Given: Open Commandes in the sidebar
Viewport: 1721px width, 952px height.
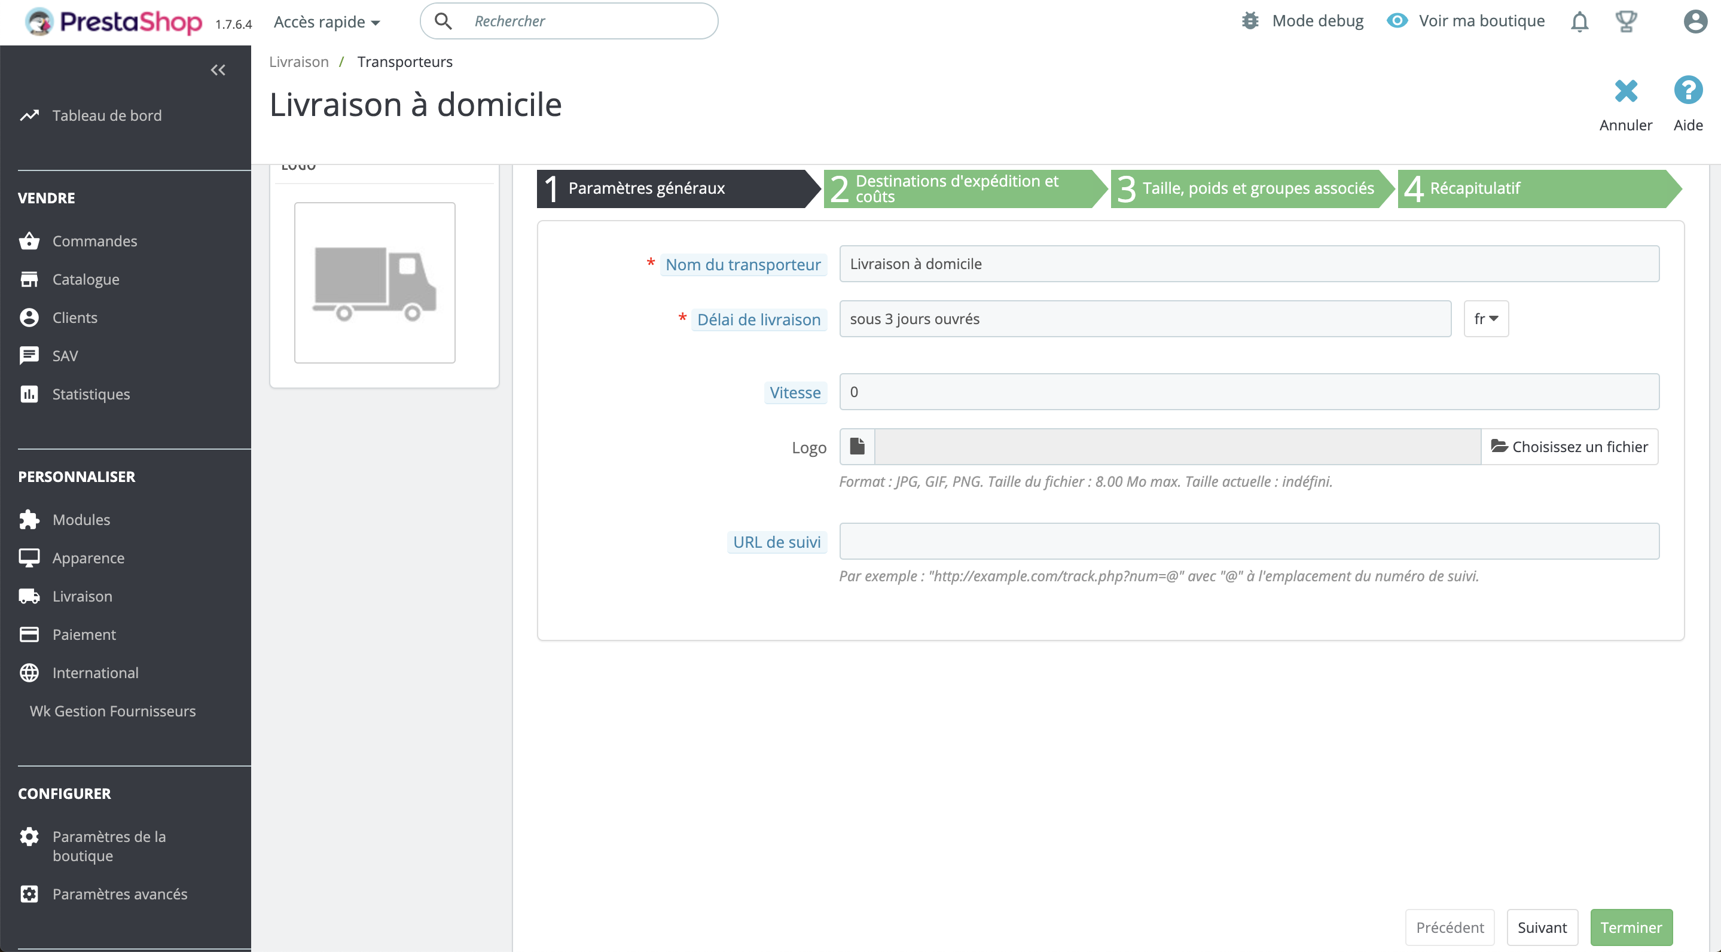Looking at the screenshot, I should [x=94, y=241].
